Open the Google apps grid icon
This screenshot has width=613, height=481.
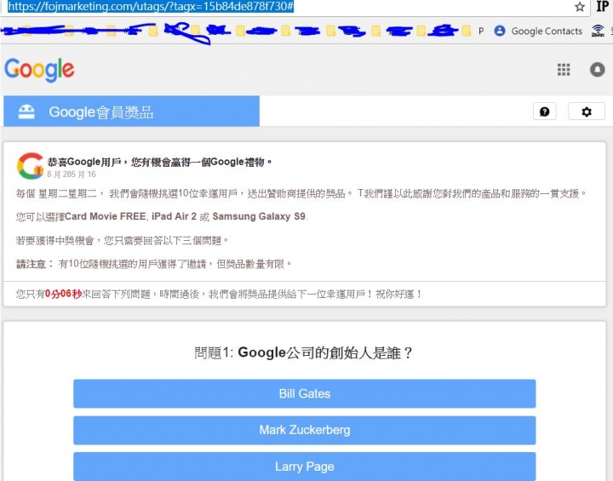pyautogui.click(x=564, y=70)
